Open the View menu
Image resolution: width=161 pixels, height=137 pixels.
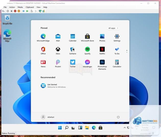(x=39, y=7)
